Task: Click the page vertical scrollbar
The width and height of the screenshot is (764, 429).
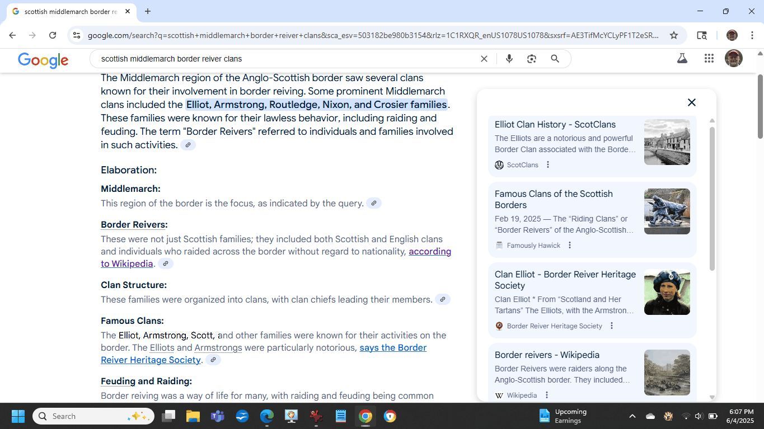Action: 760,106
